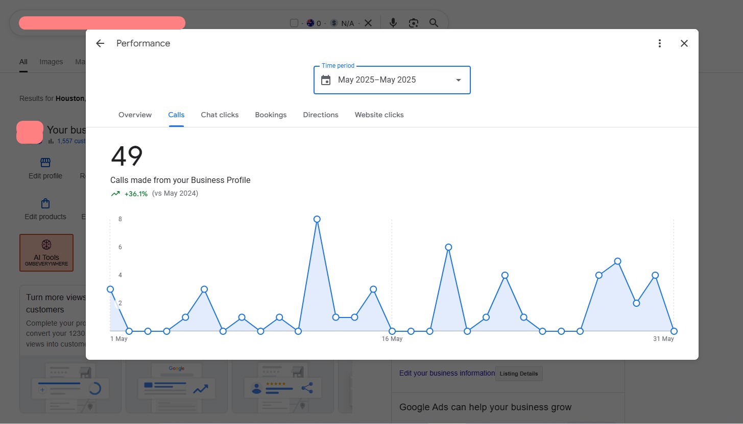Viewport: 743px width, 424px height.
Task: Open the three-dot more options menu
Action: 660,43
